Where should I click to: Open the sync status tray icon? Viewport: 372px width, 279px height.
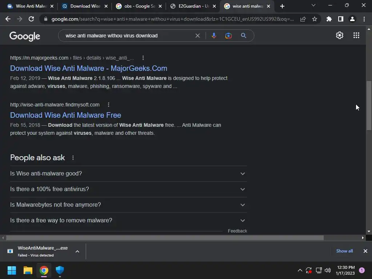(x=309, y=270)
